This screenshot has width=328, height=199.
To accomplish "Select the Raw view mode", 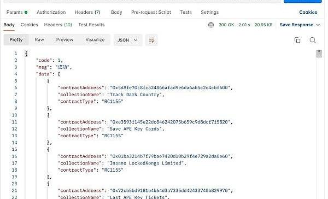I will click(39, 40).
